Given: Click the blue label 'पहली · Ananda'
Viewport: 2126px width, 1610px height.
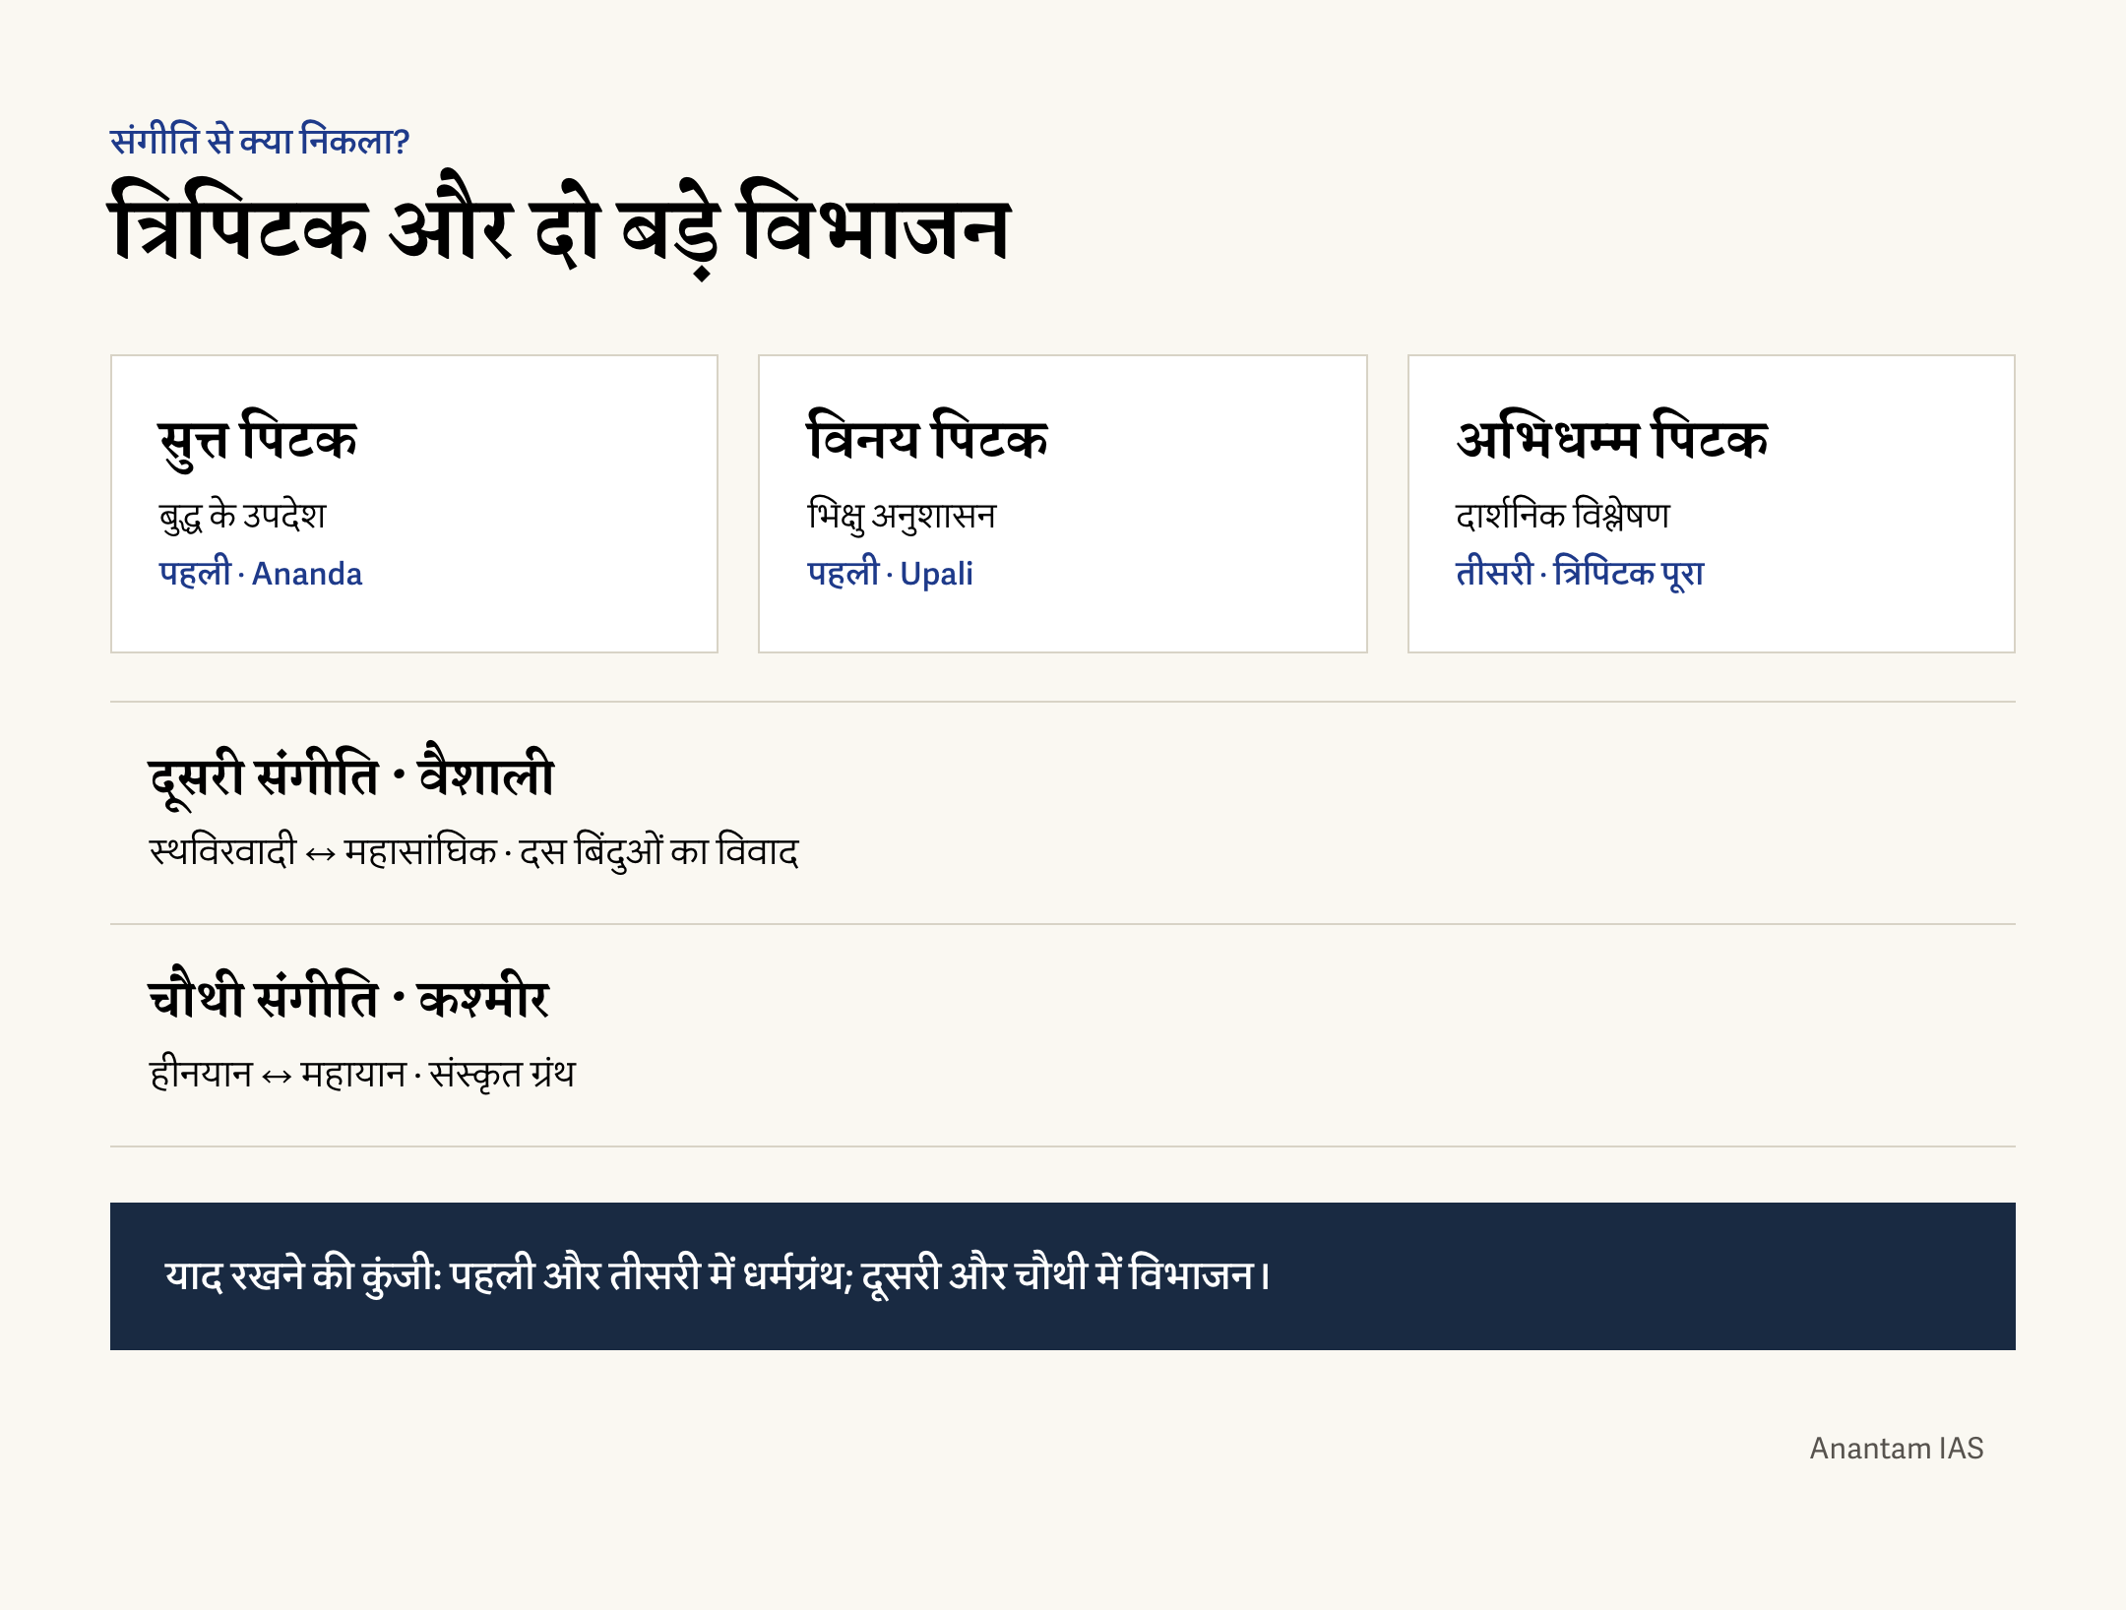Looking at the screenshot, I should click(261, 573).
